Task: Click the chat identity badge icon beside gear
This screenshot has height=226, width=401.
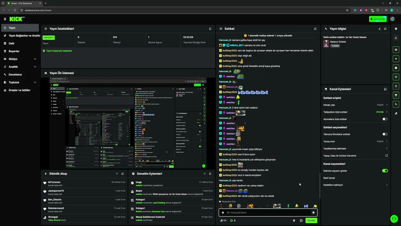Action: pos(301,220)
